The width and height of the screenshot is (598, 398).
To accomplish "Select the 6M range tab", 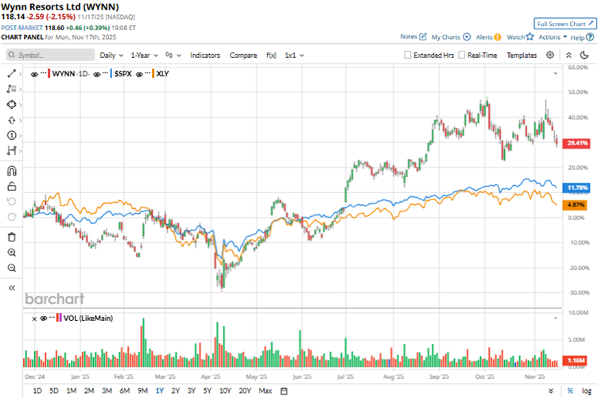I will pos(124,391).
